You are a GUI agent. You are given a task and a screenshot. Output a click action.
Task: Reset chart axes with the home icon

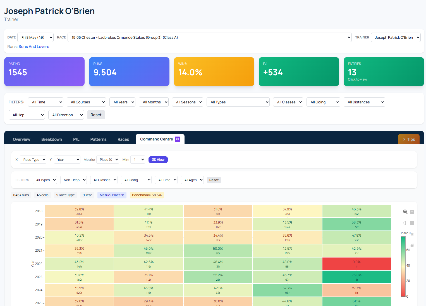pyautogui.click(x=412, y=245)
